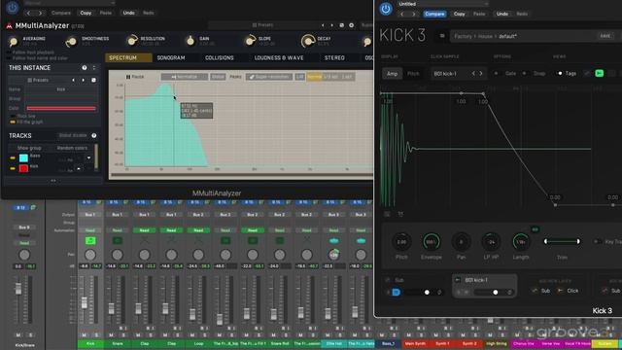This screenshot has width=622, height=350.
Task: Click the cyan Bass track color swatch
Action: coord(23,157)
